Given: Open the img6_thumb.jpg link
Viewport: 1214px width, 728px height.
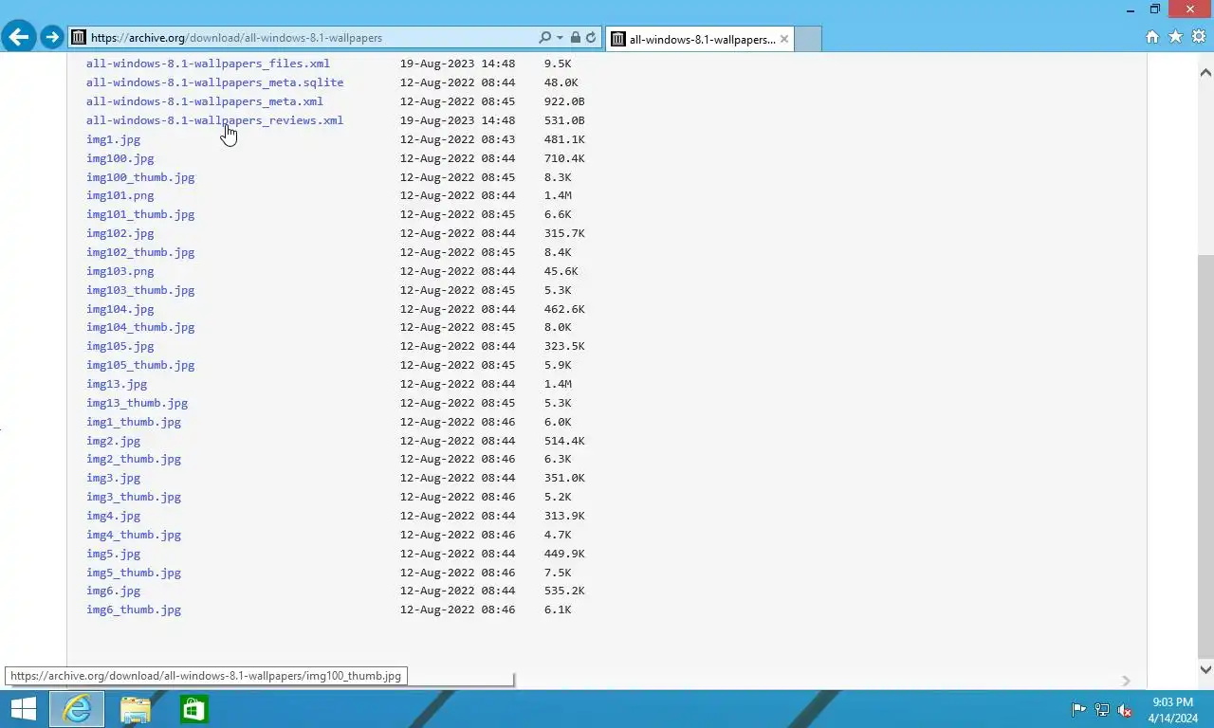Looking at the screenshot, I should pos(134,610).
